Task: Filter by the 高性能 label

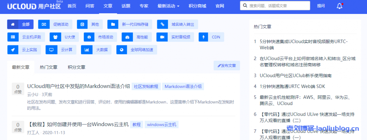Action: pyautogui.click(x=142, y=37)
